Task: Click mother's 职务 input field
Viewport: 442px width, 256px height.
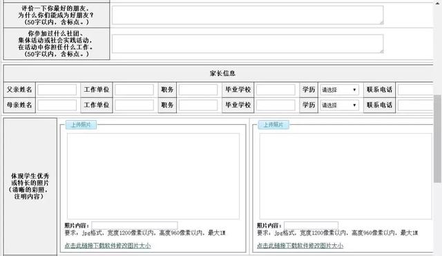Action: [198, 105]
